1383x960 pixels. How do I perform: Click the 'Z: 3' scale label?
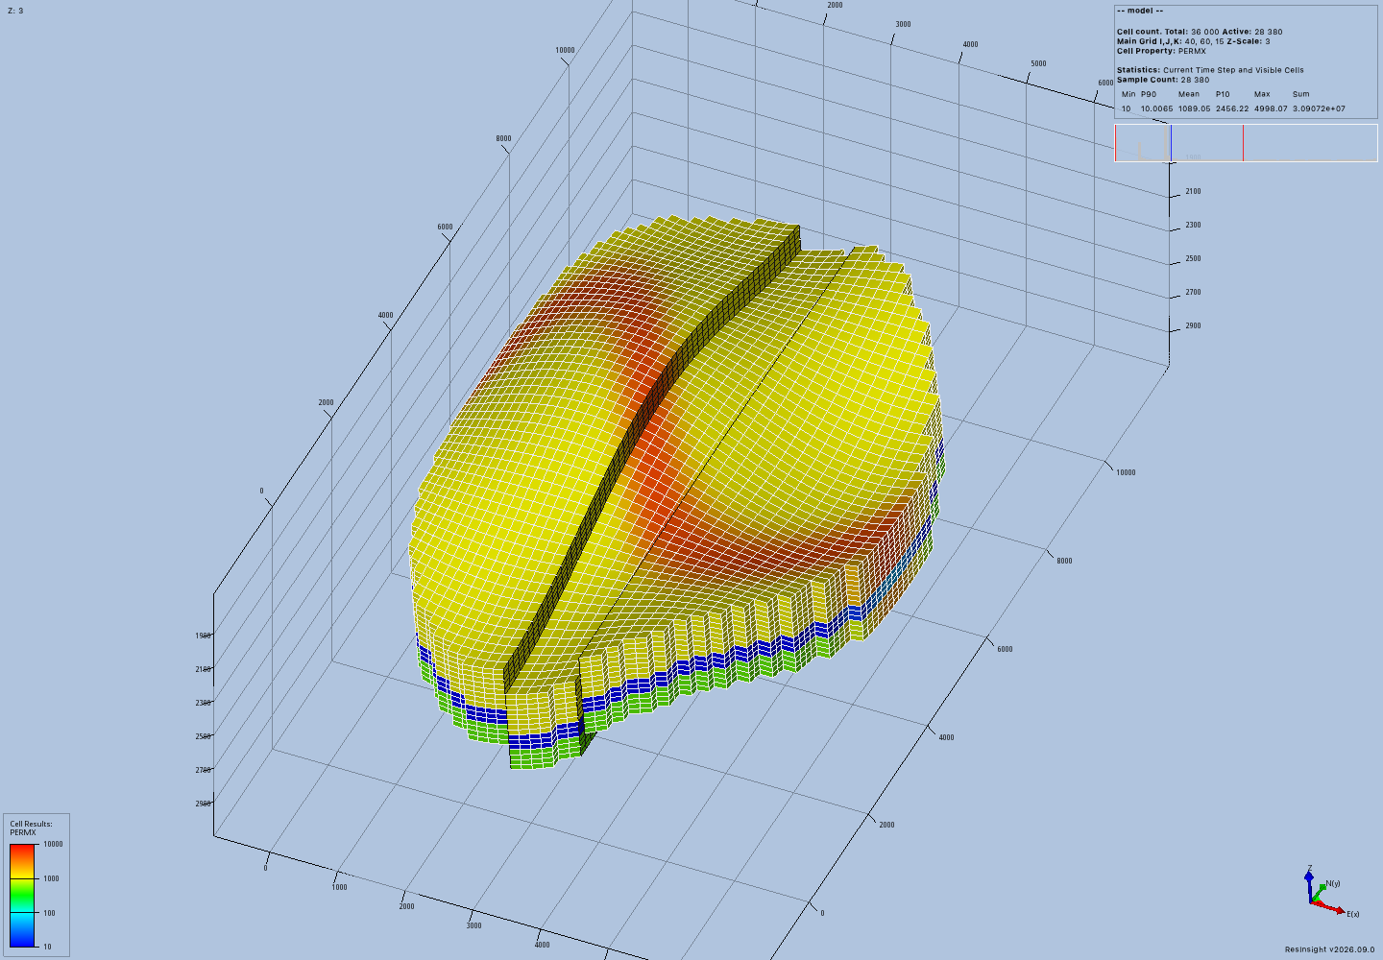click(14, 11)
